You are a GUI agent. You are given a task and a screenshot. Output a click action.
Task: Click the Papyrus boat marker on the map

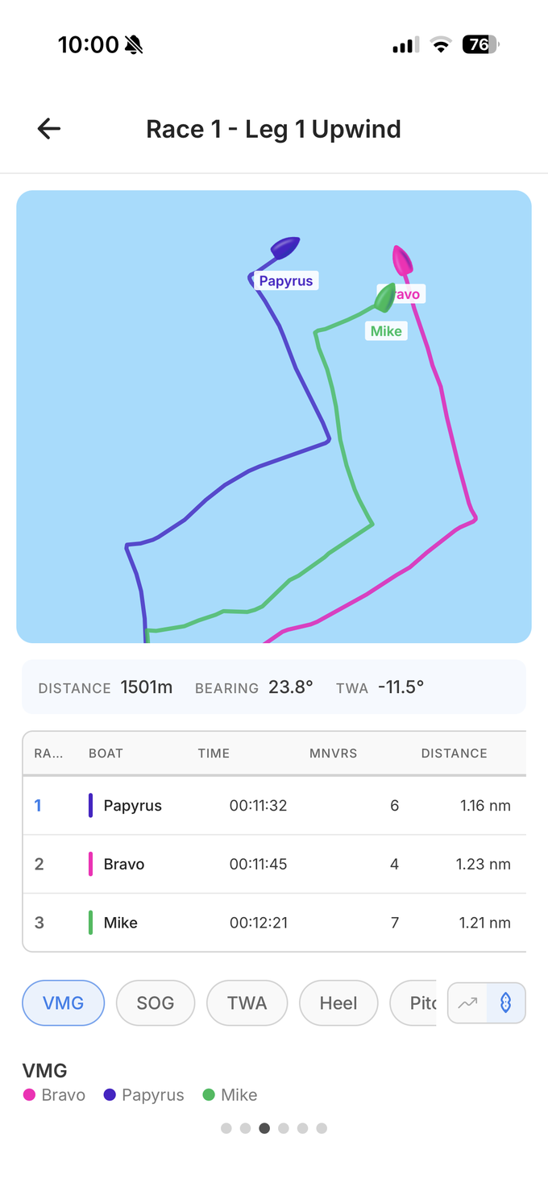click(x=284, y=247)
